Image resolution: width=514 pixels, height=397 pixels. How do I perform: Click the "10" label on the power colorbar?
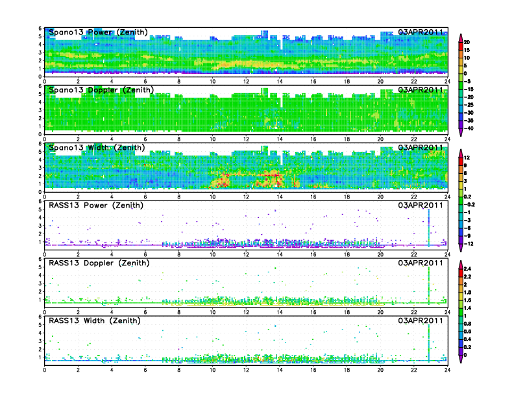(x=467, y=58)
